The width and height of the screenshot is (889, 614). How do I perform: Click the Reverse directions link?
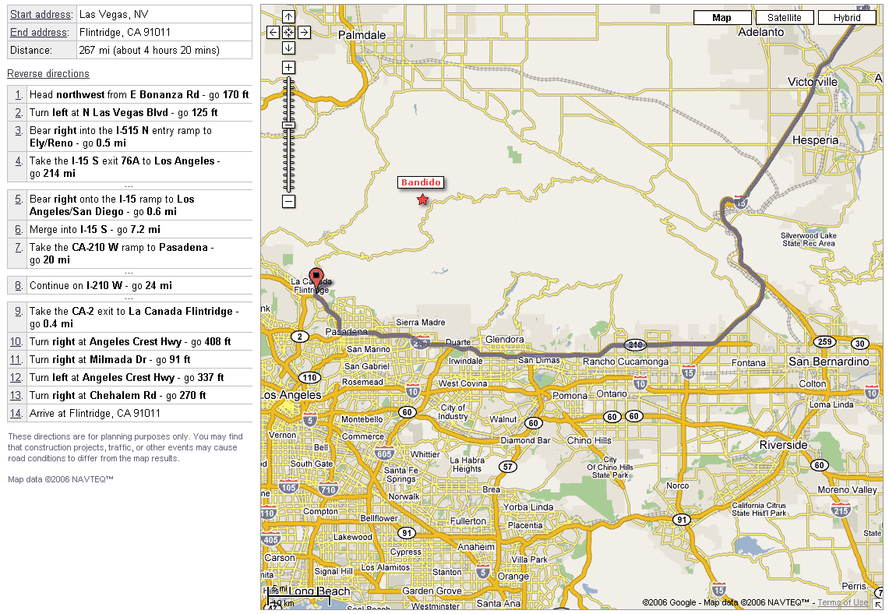(x=48, y=74)
